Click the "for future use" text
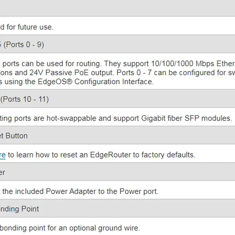235x235 pixels. (x=29, y=27)
